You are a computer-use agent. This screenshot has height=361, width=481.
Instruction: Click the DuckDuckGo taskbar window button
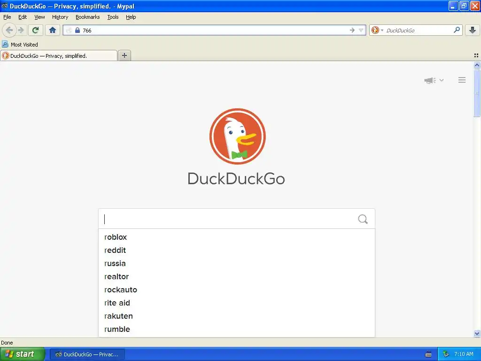pyautogui.click(x=87, y=354)
